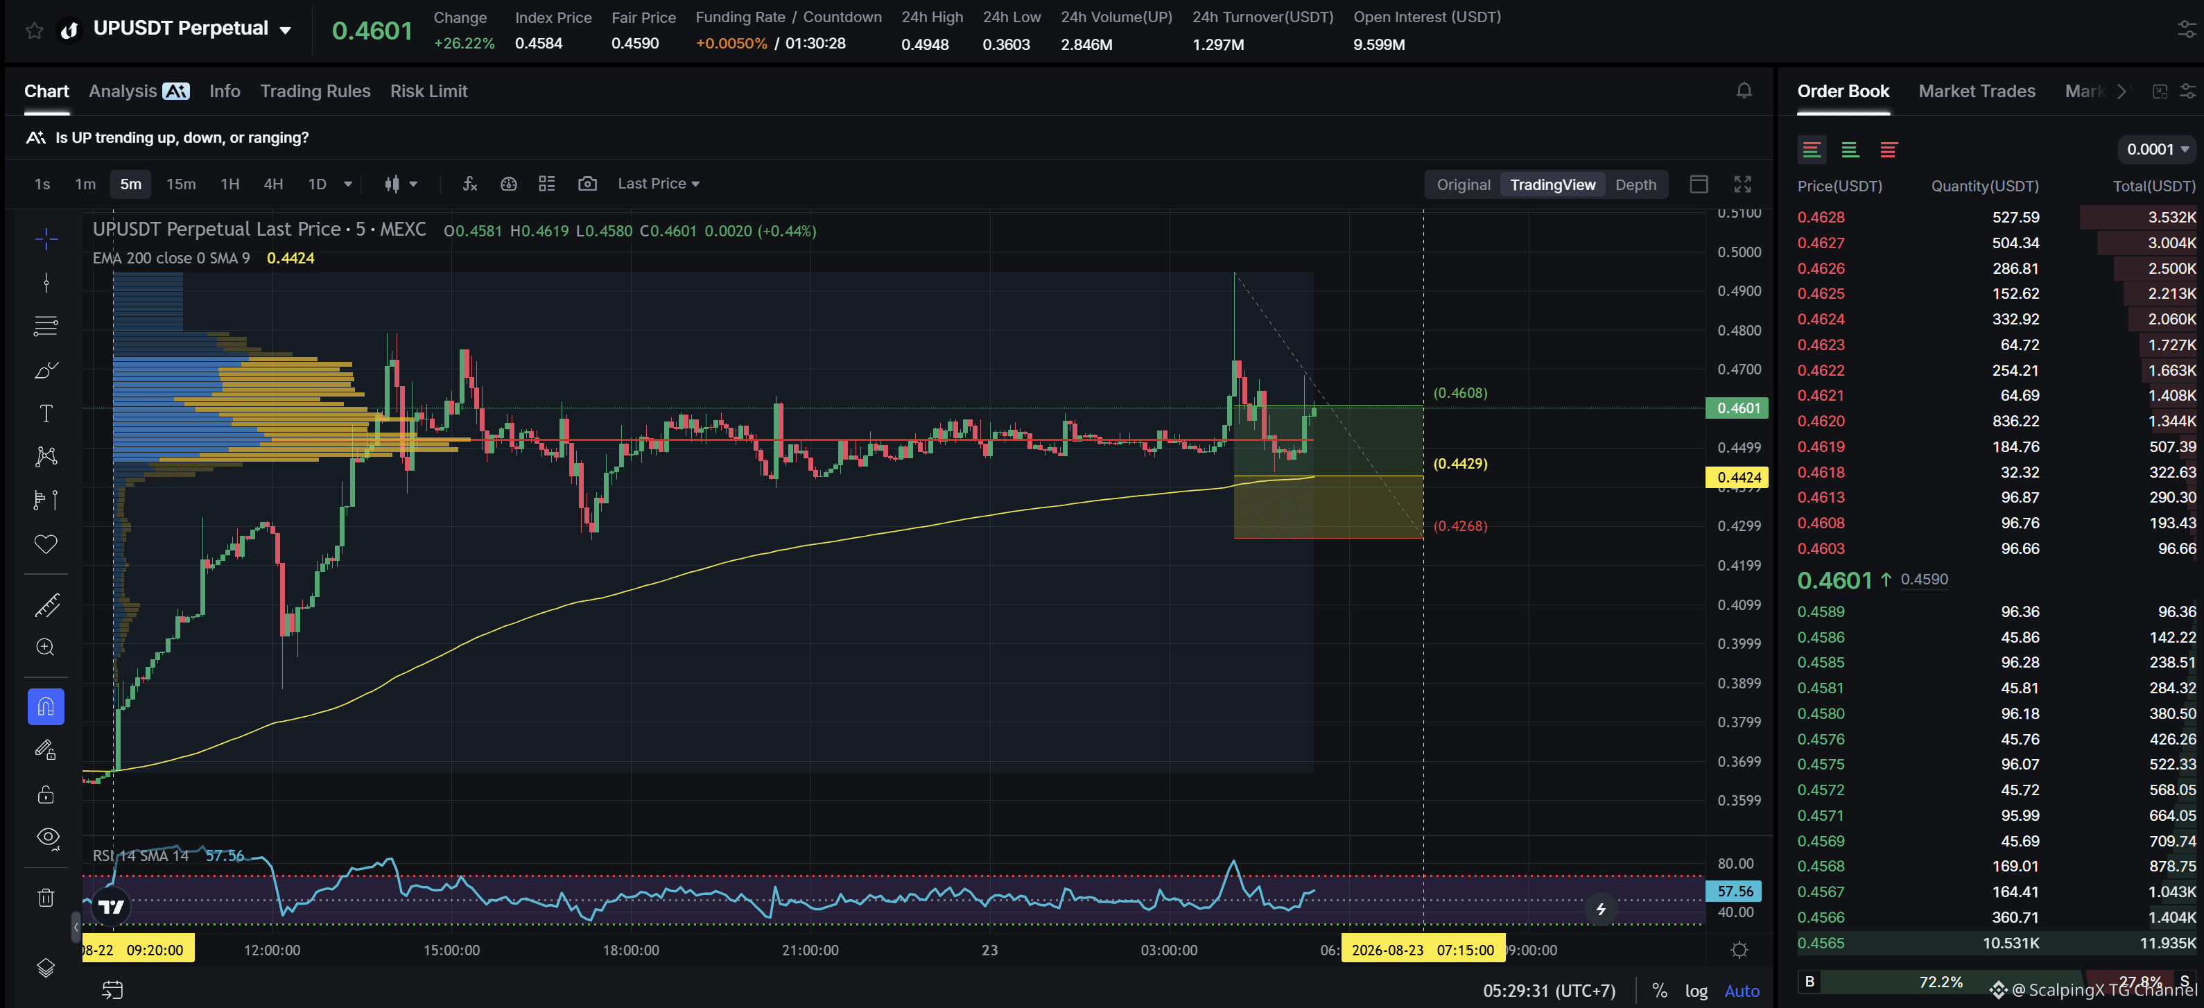Toggle the chart panel layout icon
2204x1008 pixels.
point(1699,184)
